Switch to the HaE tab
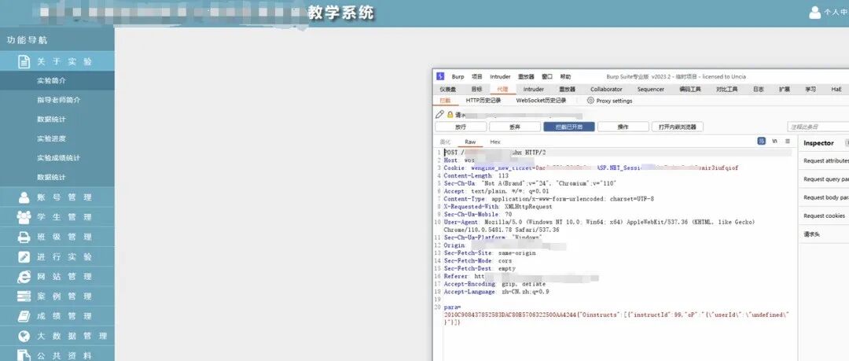 [836, 90]
